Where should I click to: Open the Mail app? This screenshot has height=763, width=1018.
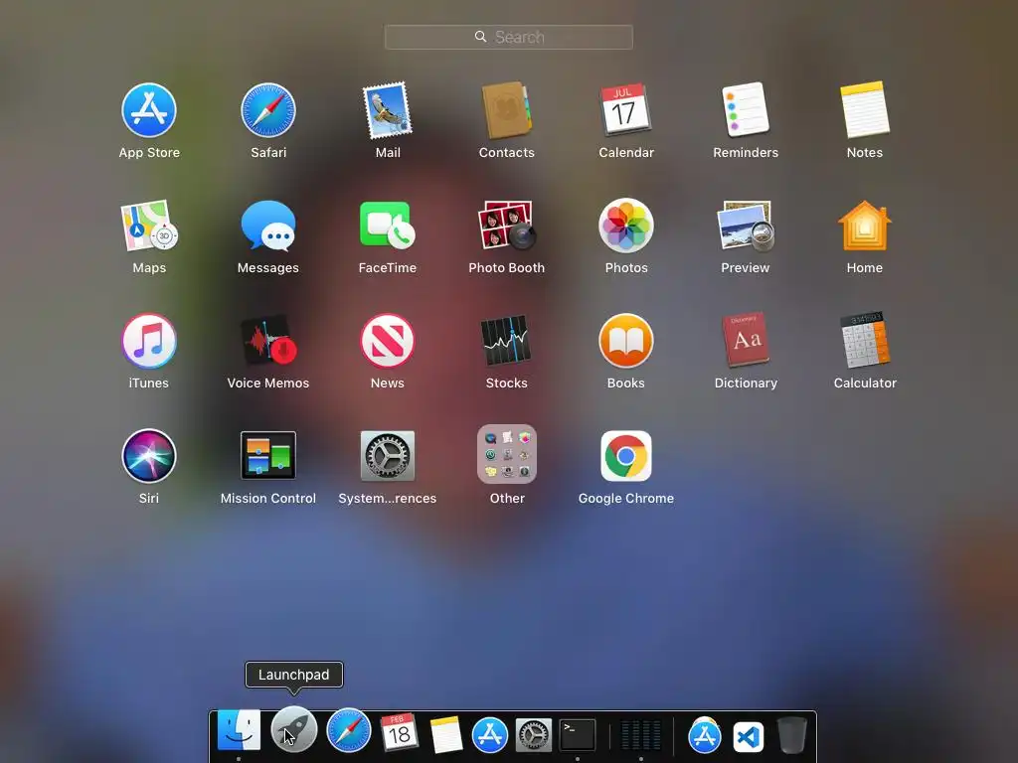click(388, 110)
